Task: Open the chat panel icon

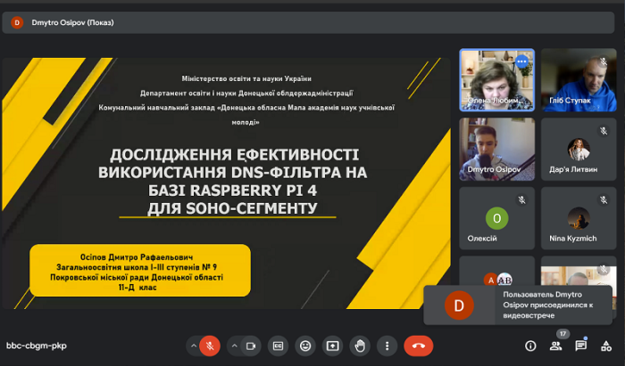Action: coord(581,346)
